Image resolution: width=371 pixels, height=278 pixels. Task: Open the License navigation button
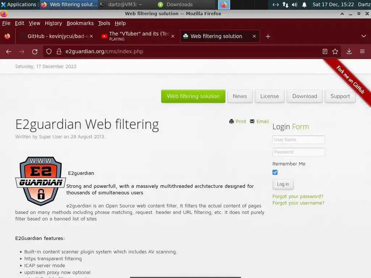(x=270, y=96)
